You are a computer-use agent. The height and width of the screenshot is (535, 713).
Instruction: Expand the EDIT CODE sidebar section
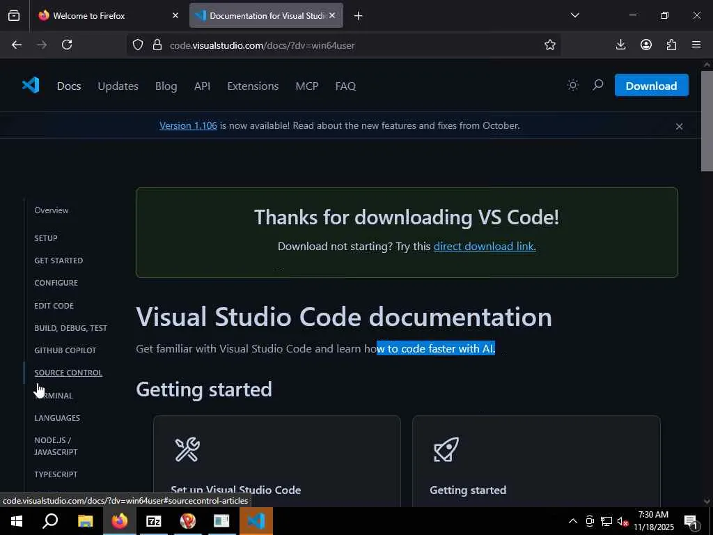[x=54, y=306]
